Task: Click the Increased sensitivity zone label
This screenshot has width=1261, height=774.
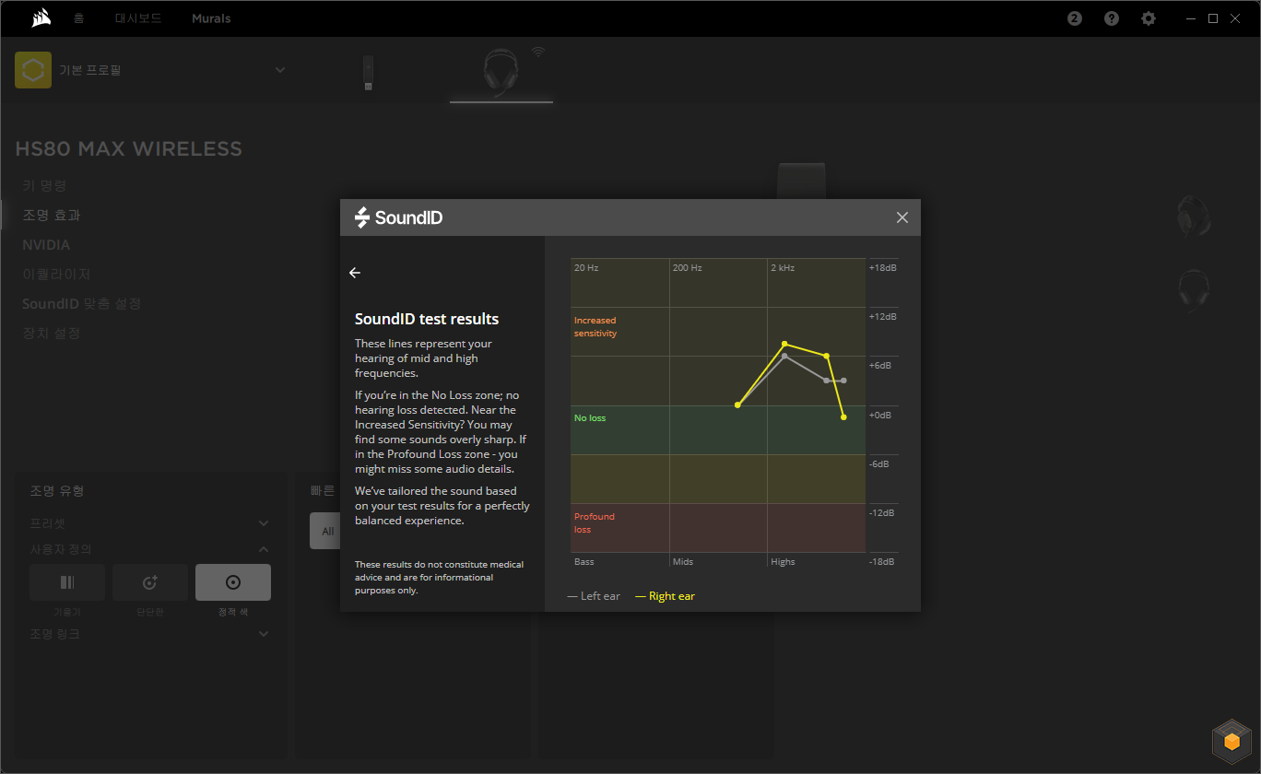Action: (595, 327)
